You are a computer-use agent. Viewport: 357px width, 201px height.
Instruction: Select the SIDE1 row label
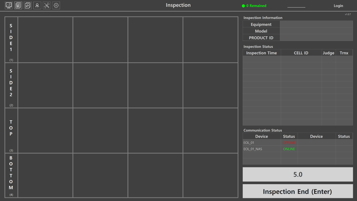point(11,40)
